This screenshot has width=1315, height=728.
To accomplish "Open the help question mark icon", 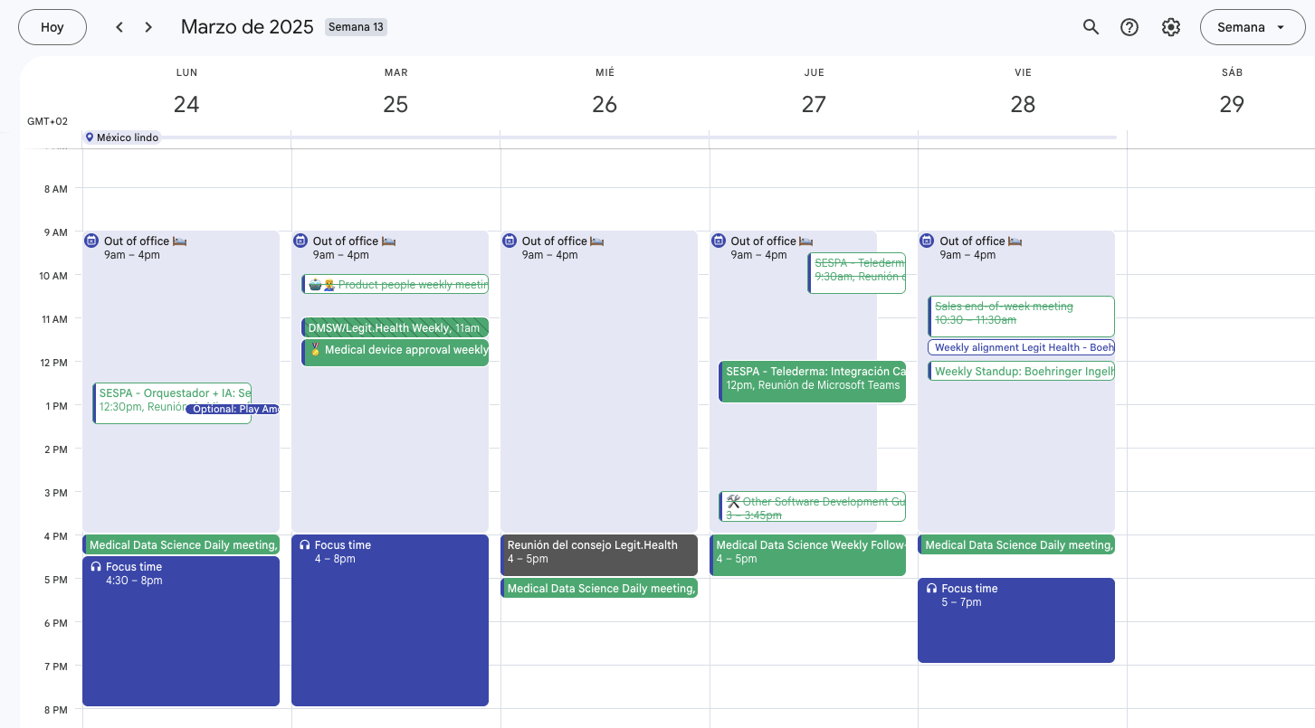I will 1129,27.
